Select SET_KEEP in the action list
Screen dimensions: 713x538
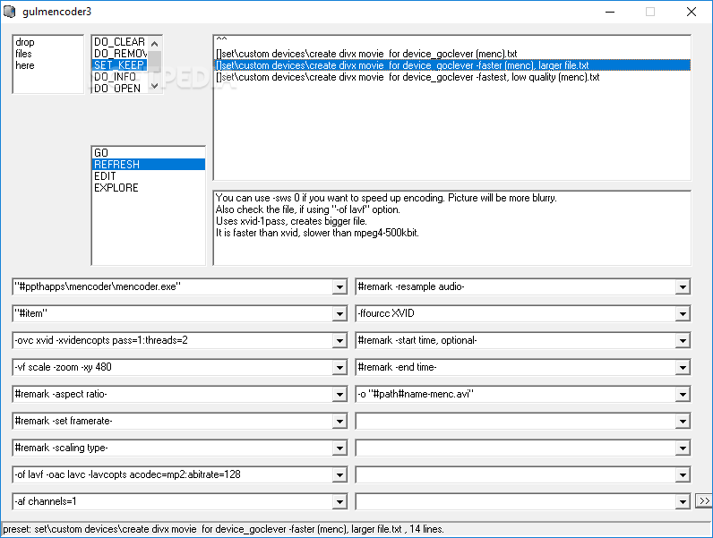tap(120, 65)
